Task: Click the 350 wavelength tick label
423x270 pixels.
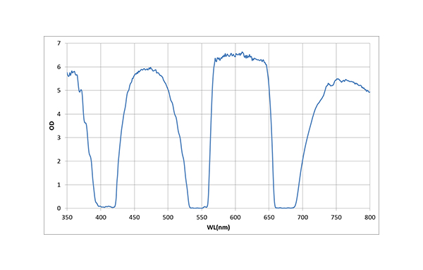Action: tap(67, 217)
